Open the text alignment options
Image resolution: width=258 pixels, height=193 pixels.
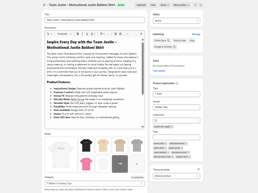click(x=102, y=34)
